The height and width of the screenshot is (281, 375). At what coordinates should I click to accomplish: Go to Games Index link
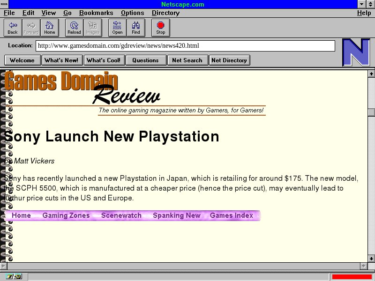[x=232, y=215]
